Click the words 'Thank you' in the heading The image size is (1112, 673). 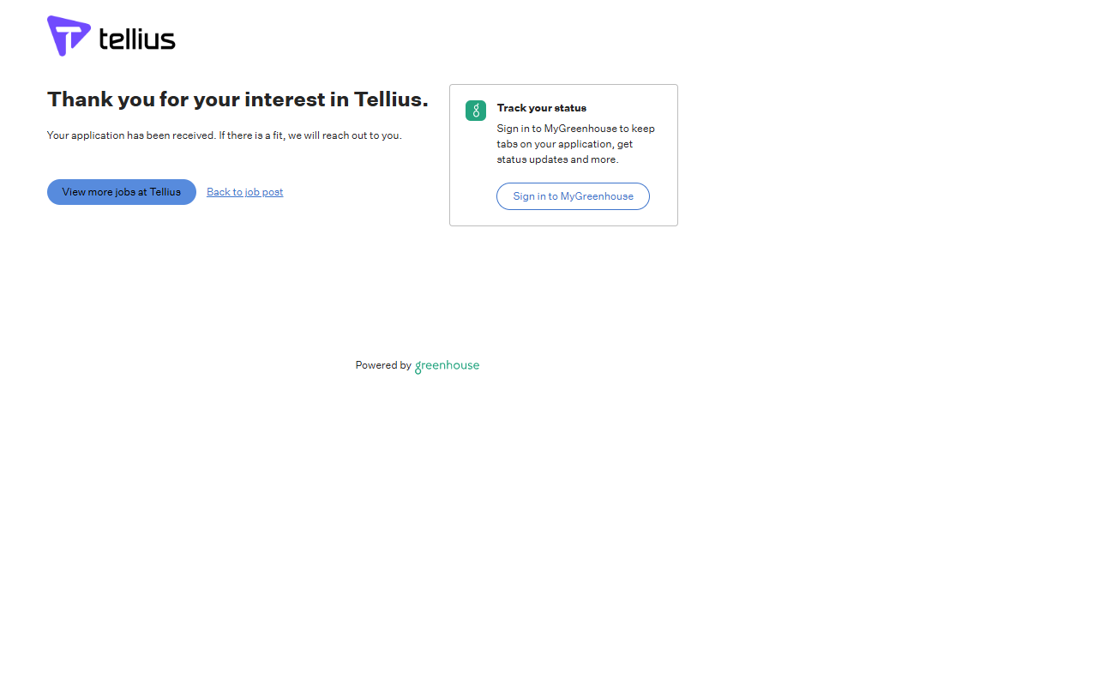coord(80,99)
